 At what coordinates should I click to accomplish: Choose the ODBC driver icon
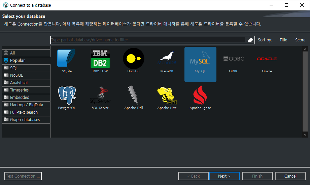pyautogui.click(x=234, y=59)
